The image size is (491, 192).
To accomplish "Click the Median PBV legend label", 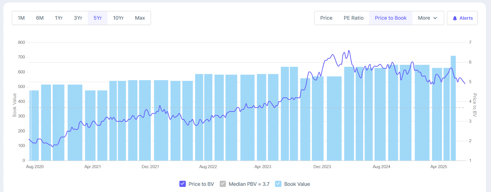I will (249, 184).
